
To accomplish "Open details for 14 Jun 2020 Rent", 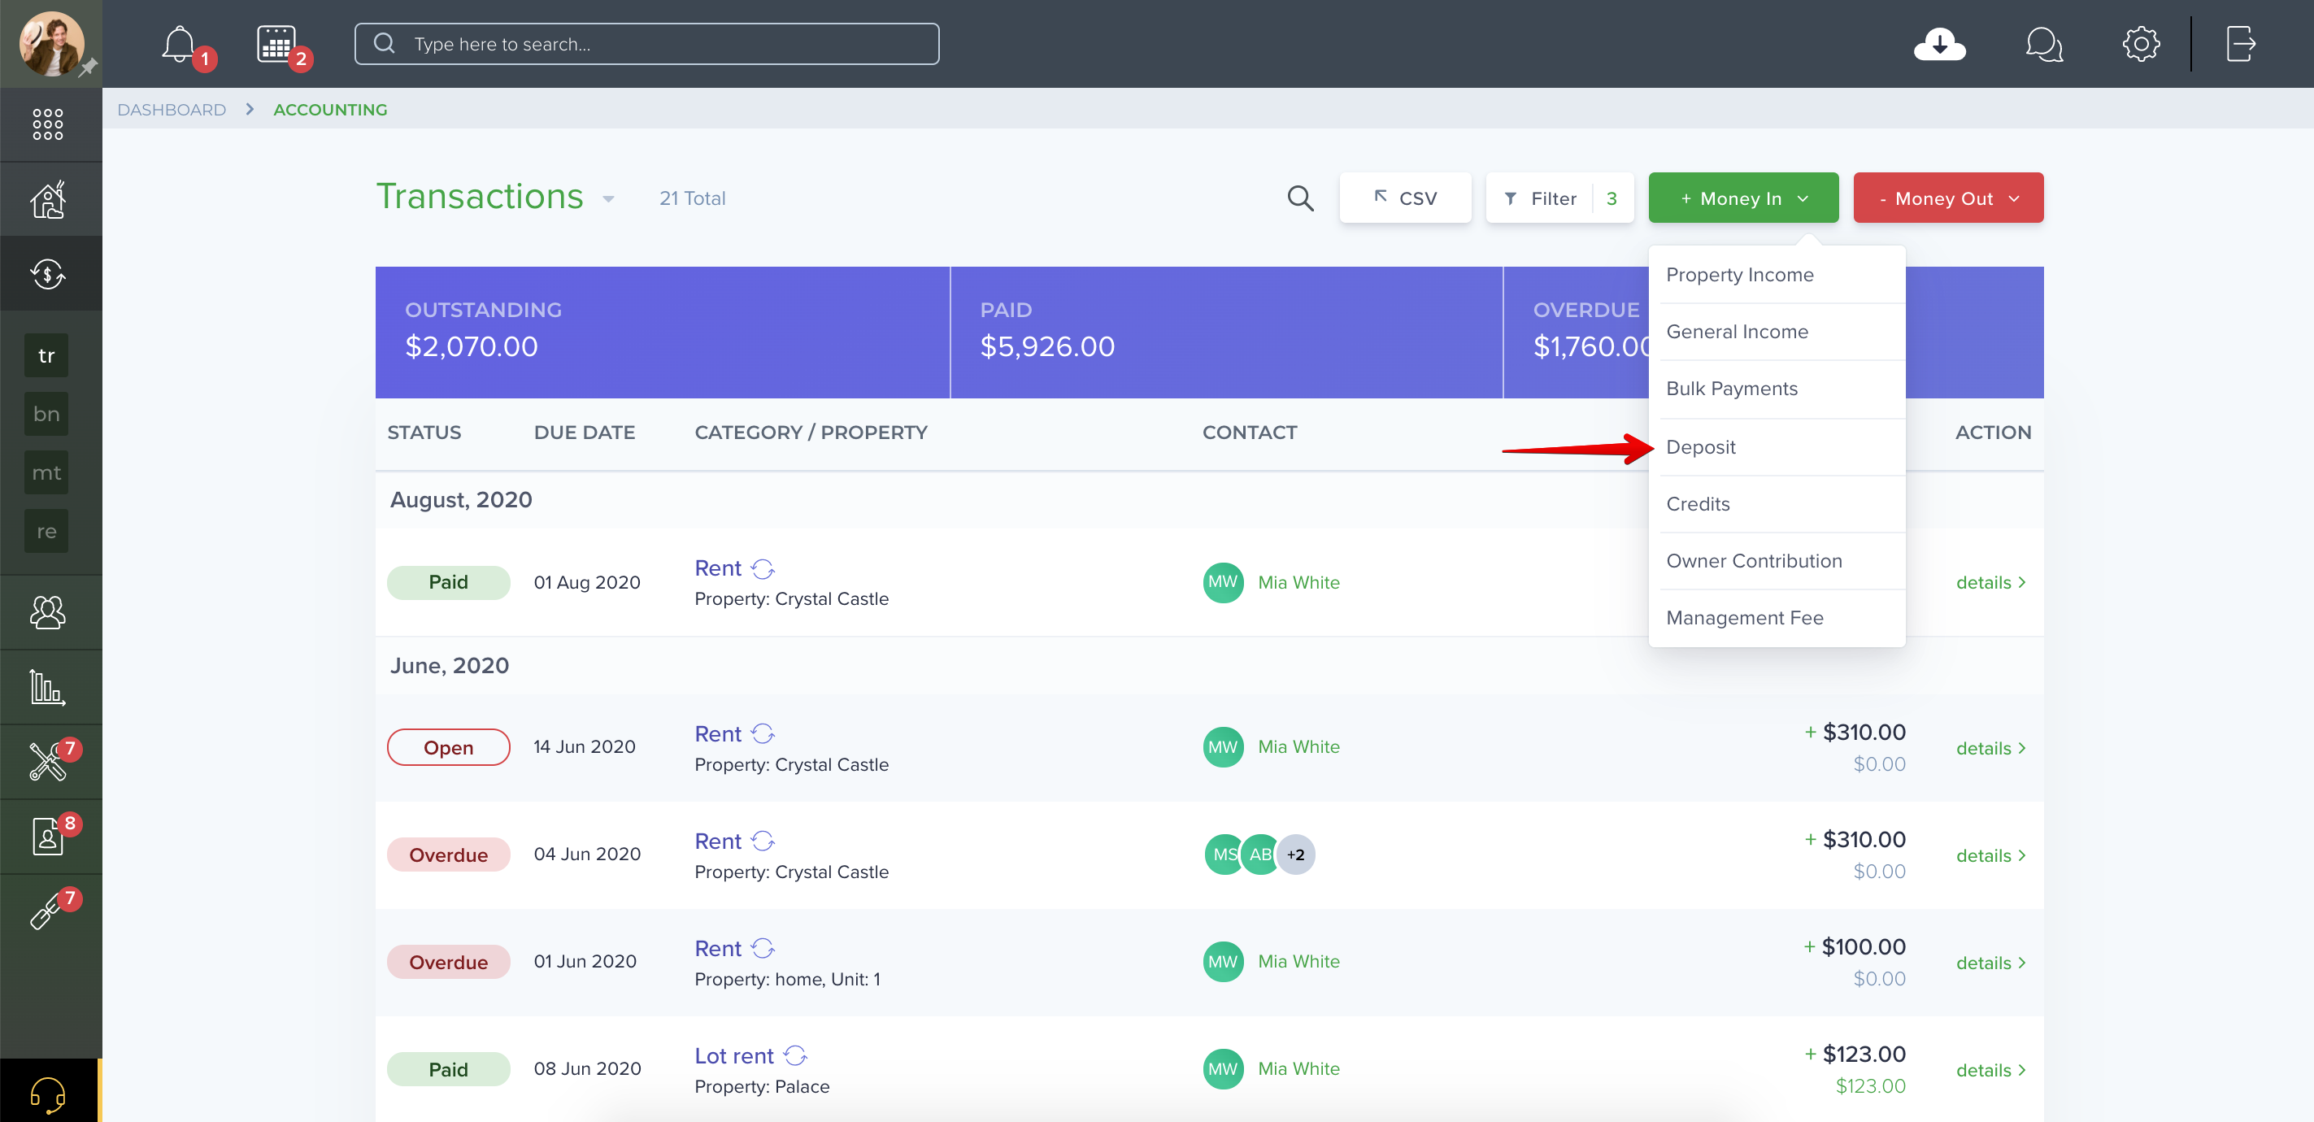I will pyautogui.click(x=1990, y=748).
